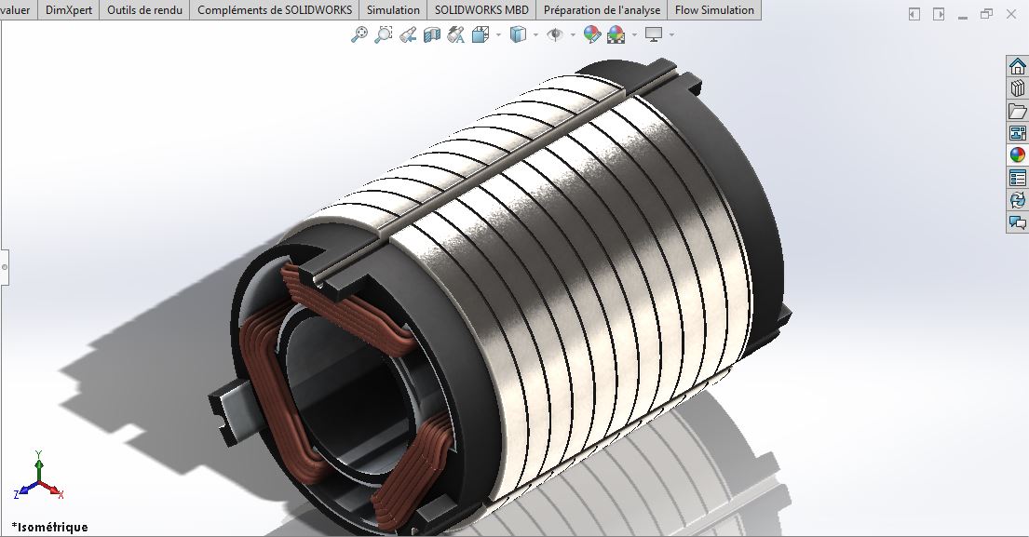Screen dimensions: 1029x537
Task: Open the View Palette tab
Action: pyautogui.click(x=1017, y=132)
